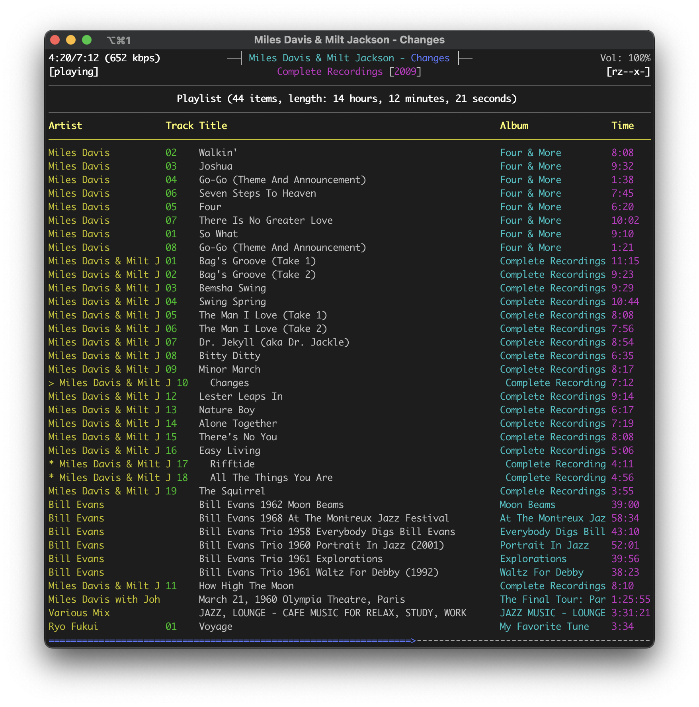Click the Artist column header

[x=65, y=126]
